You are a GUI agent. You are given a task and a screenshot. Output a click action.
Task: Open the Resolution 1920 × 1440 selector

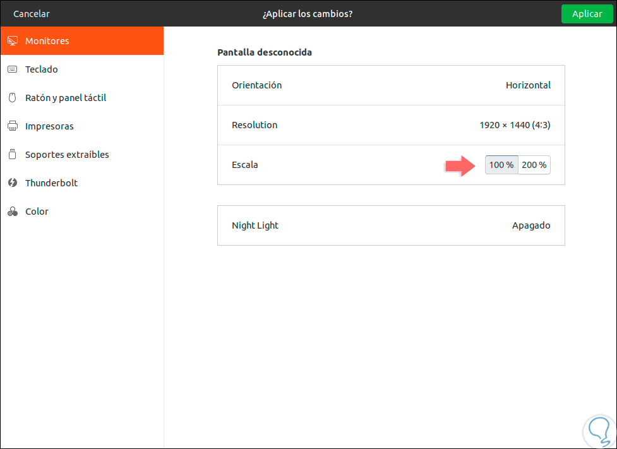click(391, 125)
